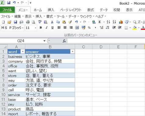Viewport: 145px width, 116px height.
Task: Select the column C header
Action: 84,47
